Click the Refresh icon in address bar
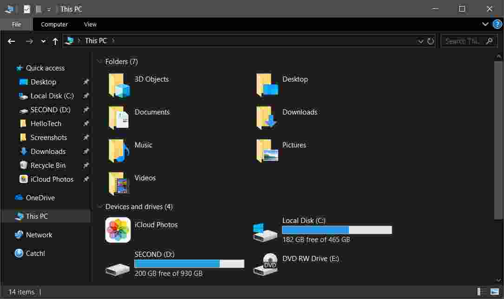This screenshot has width=504, height=299. pos(431,41)
